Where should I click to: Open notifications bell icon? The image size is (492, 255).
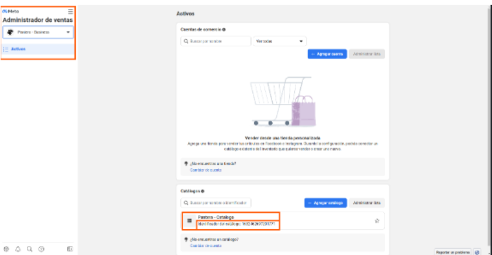[x=18, y=249]
